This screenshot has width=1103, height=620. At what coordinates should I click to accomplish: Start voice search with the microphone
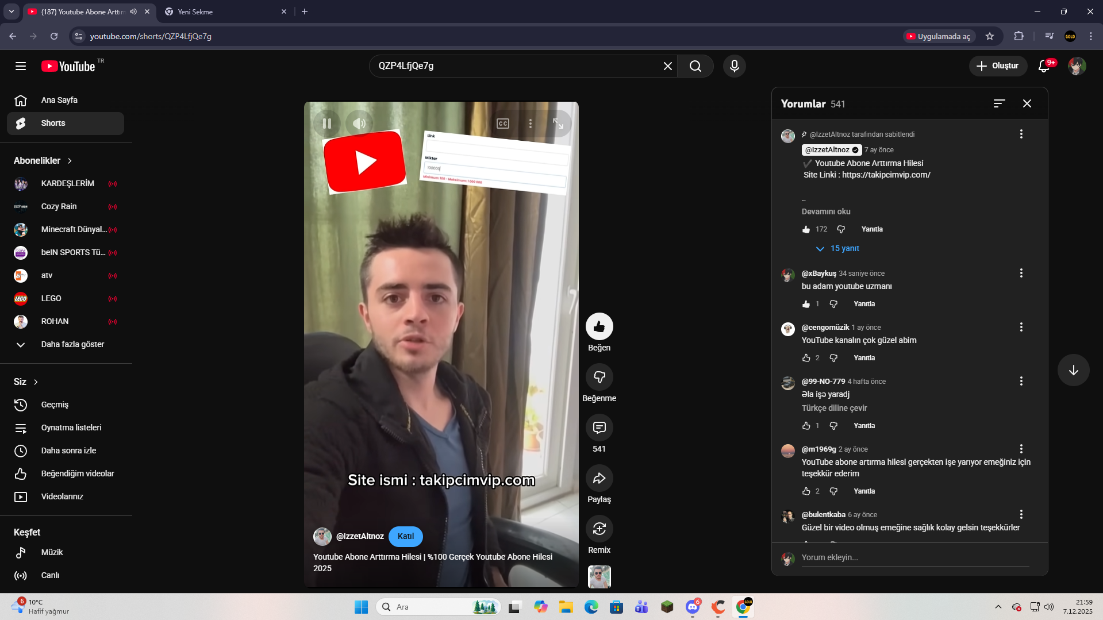pos(734,66)
